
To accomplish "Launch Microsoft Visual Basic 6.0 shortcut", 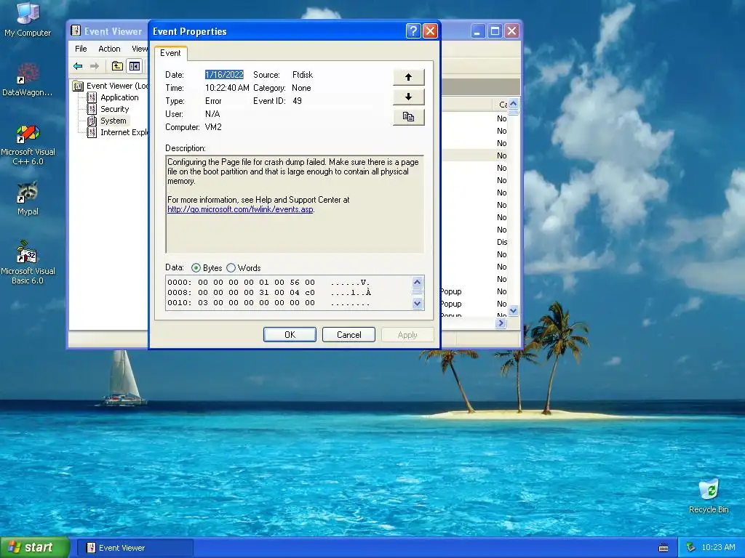I will (28, 262).
